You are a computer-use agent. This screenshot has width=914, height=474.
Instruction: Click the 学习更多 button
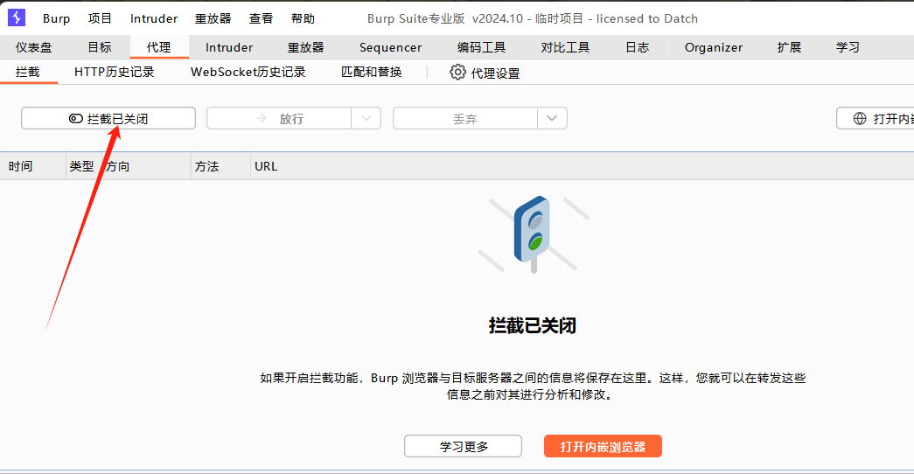463,447
